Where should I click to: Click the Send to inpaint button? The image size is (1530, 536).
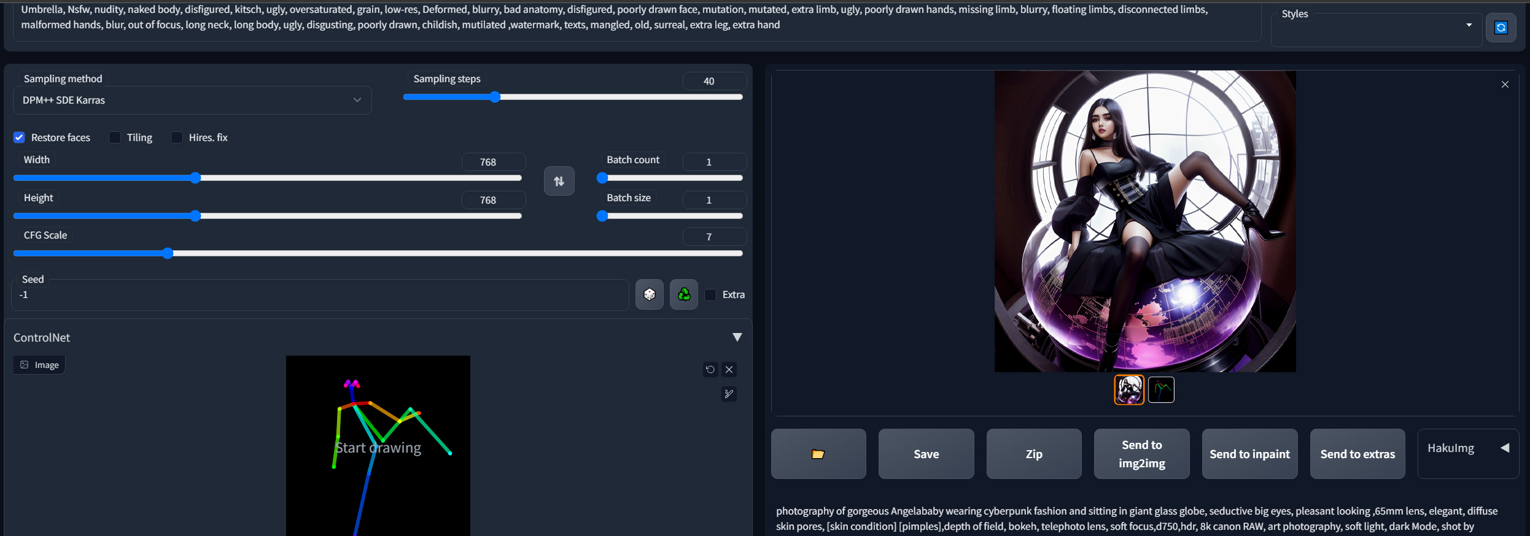point(1249,454)
